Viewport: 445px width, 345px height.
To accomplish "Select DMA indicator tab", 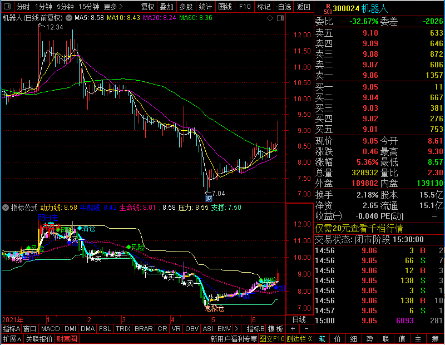I will pyautogui.click(x=88, y=329).
